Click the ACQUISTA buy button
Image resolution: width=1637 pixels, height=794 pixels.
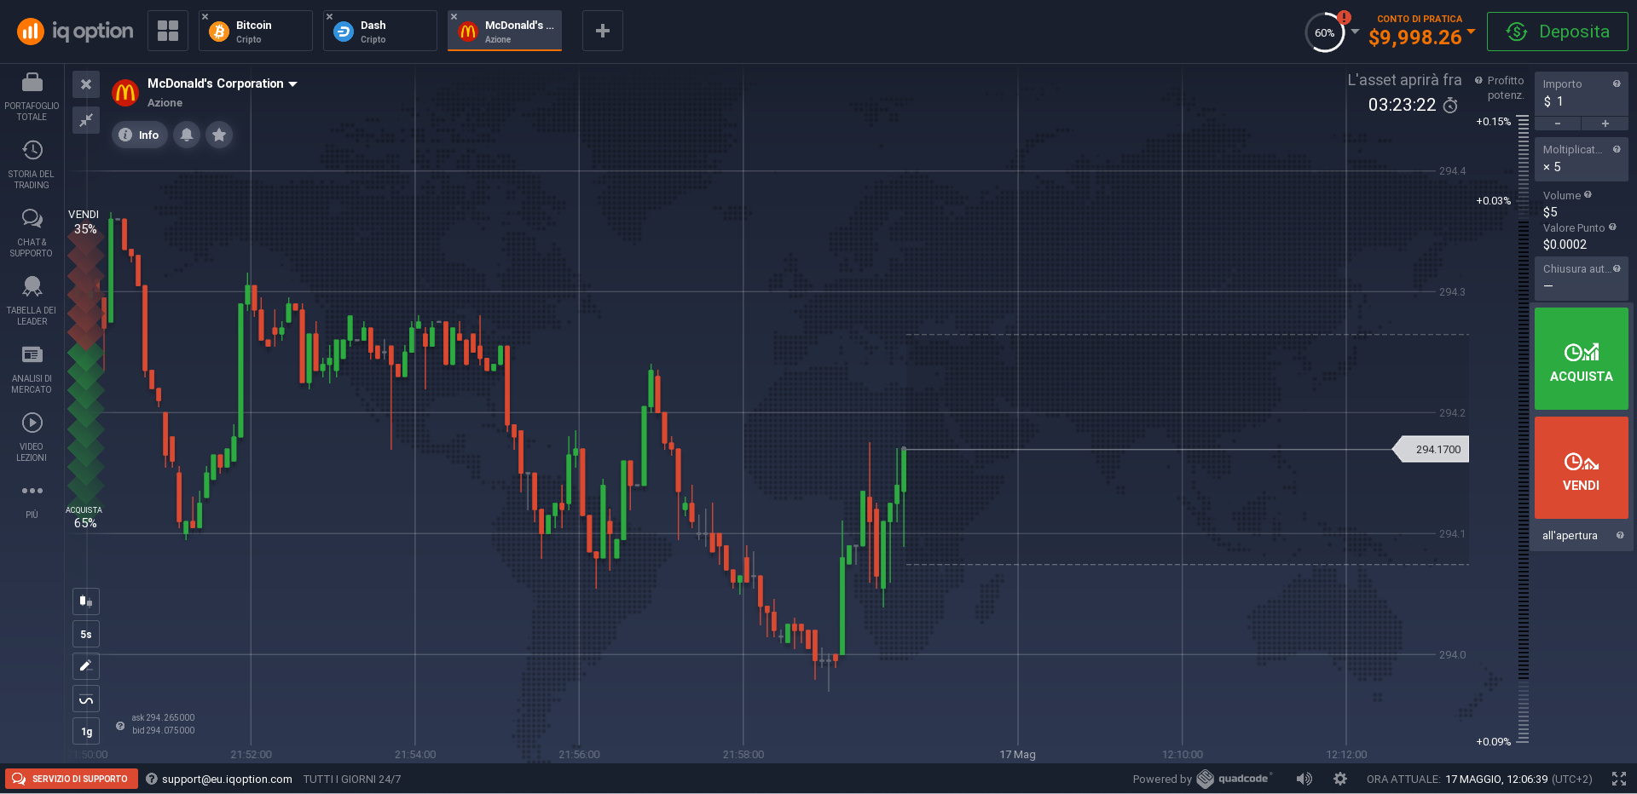click(x=1582, y=360)
